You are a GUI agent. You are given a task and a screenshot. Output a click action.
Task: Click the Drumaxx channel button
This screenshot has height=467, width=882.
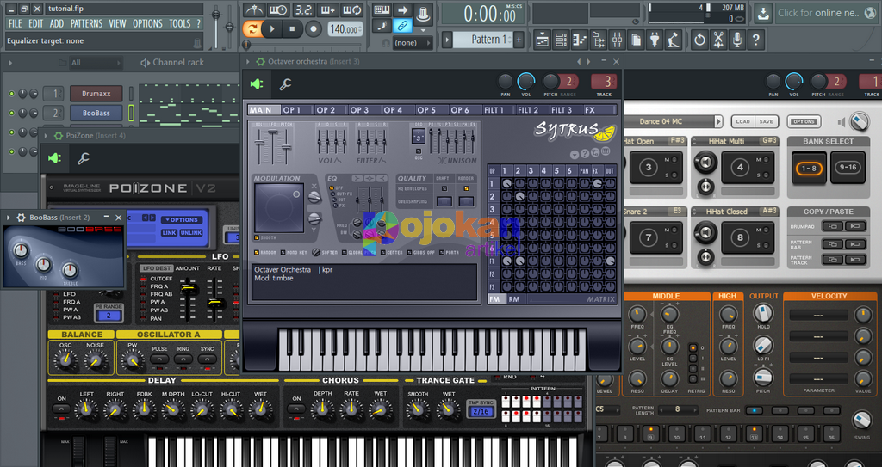pos(96,94)
